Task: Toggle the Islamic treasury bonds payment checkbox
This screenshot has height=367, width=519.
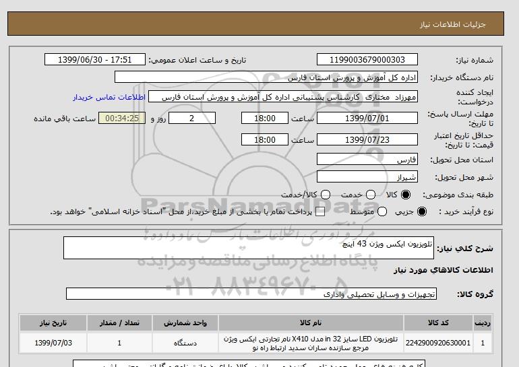Action: (320, 211)
